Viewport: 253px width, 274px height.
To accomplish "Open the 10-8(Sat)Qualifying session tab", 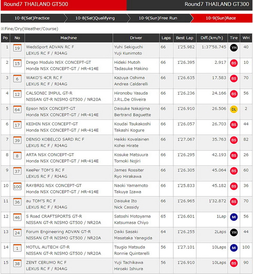I will [96, 18].
